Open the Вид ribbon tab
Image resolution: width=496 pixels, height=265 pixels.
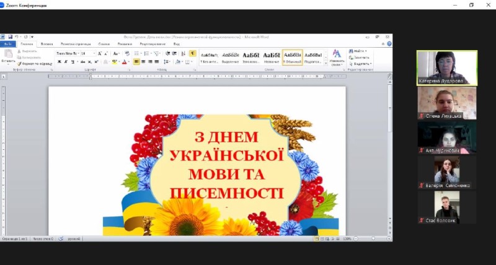(177, 44)
